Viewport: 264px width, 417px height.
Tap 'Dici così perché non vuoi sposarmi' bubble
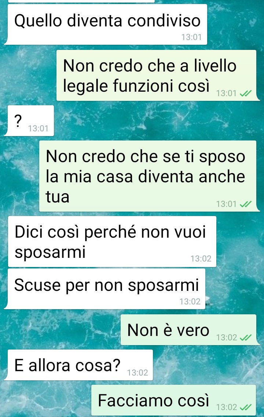112,241
